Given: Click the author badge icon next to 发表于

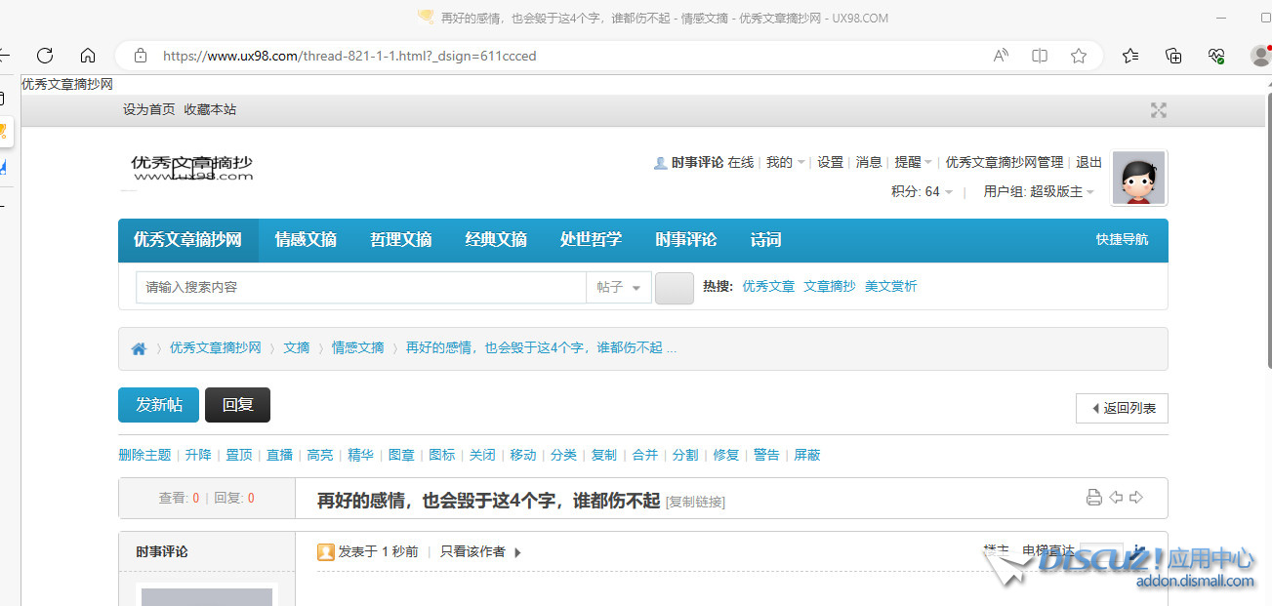Looking at the screenshot, I should point(326,551).
